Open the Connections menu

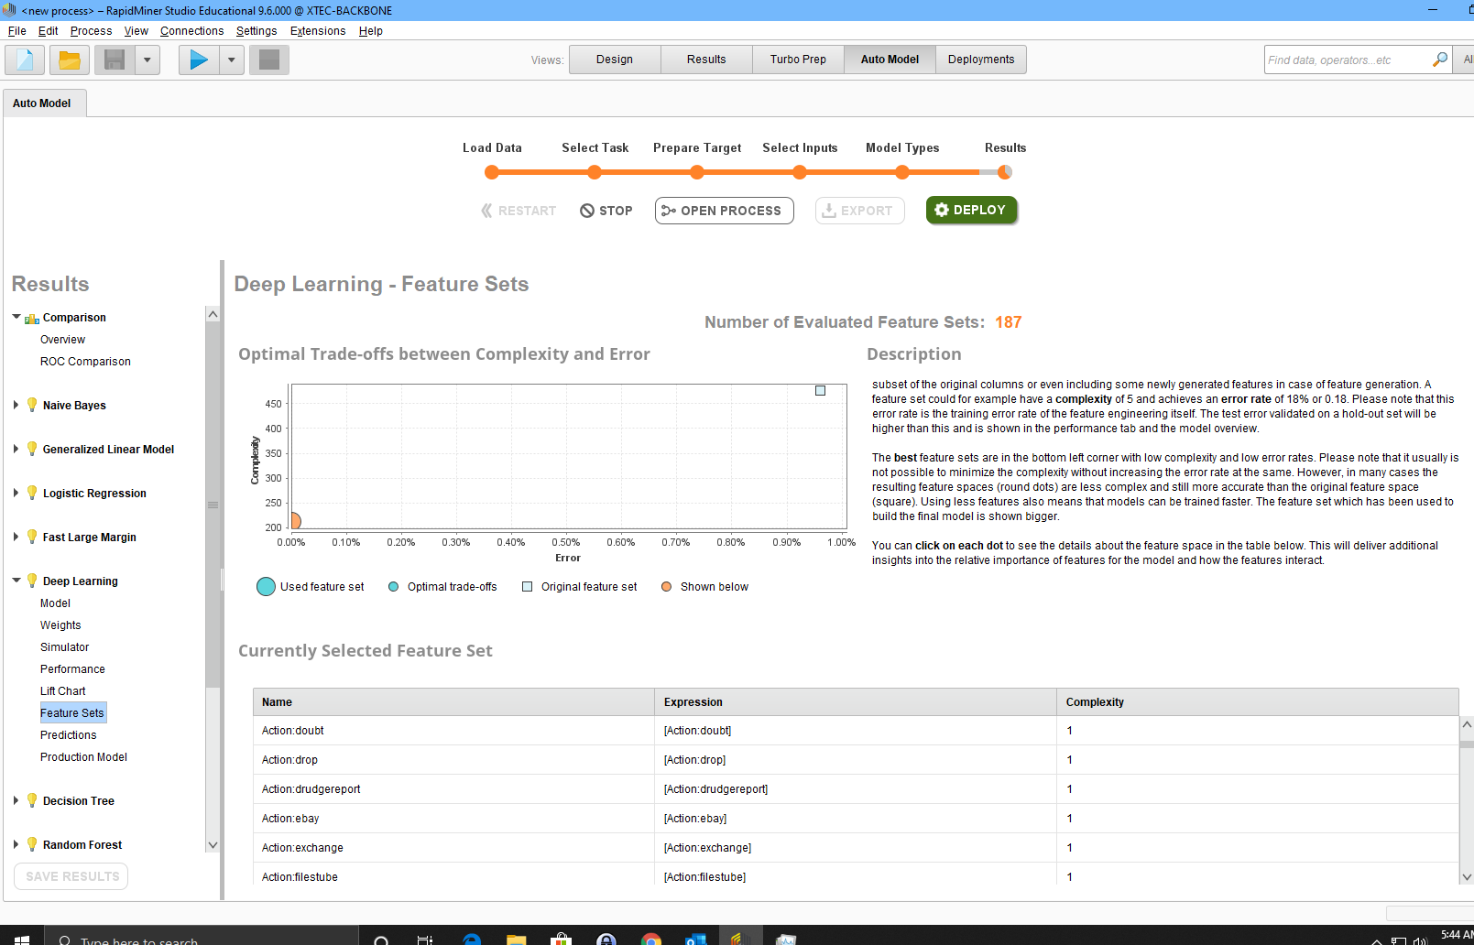click(191, 31)
